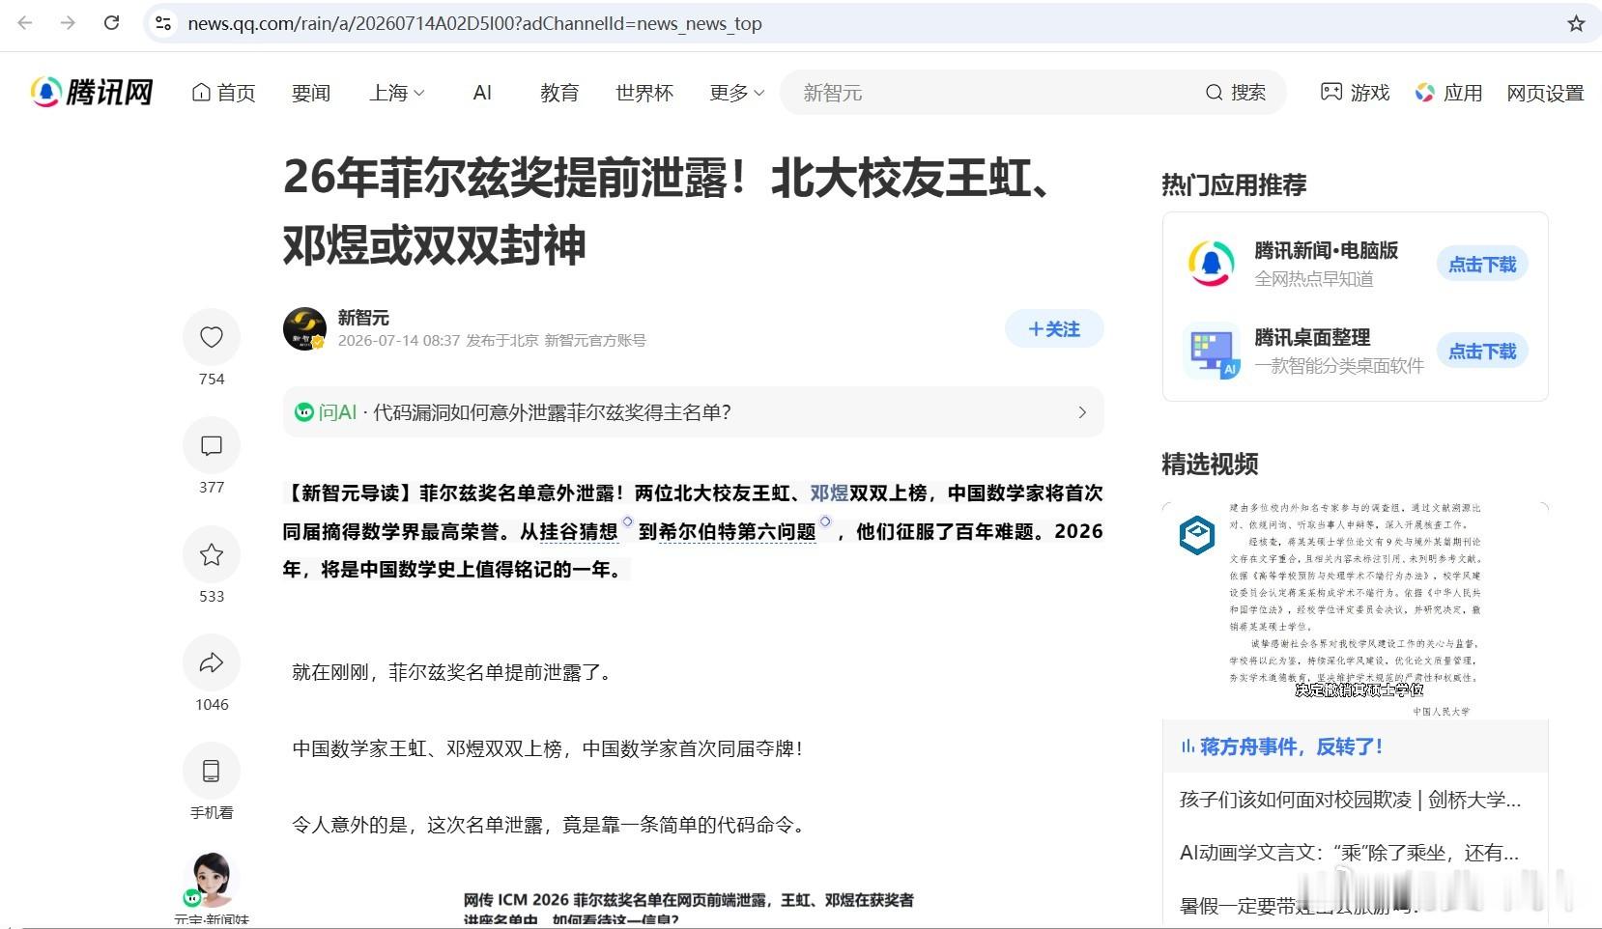Play the 精选视频 video thumbnail

click(1355, 610)
